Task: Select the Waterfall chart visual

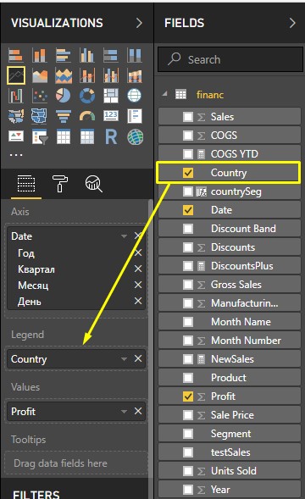Action: (x=16, y=96)
